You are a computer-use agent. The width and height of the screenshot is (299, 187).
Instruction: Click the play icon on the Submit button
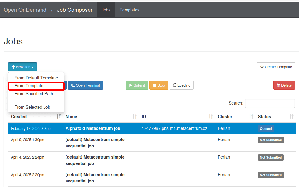click(x=131, y=85)
